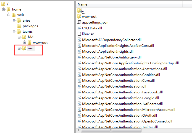The image size is (192, 133).
Task: Click the Authentication.Cookies.dll file icon
Action: coord(79,75)
